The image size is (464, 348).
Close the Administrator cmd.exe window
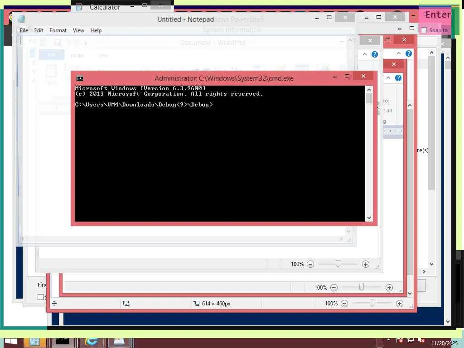tap(363, 76)
